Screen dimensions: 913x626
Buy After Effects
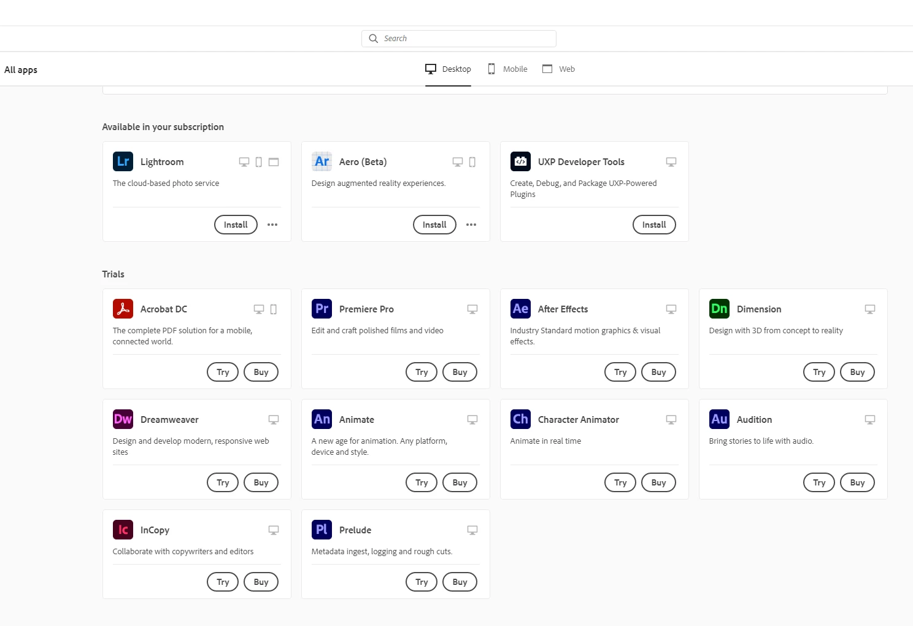coord(659,372)
